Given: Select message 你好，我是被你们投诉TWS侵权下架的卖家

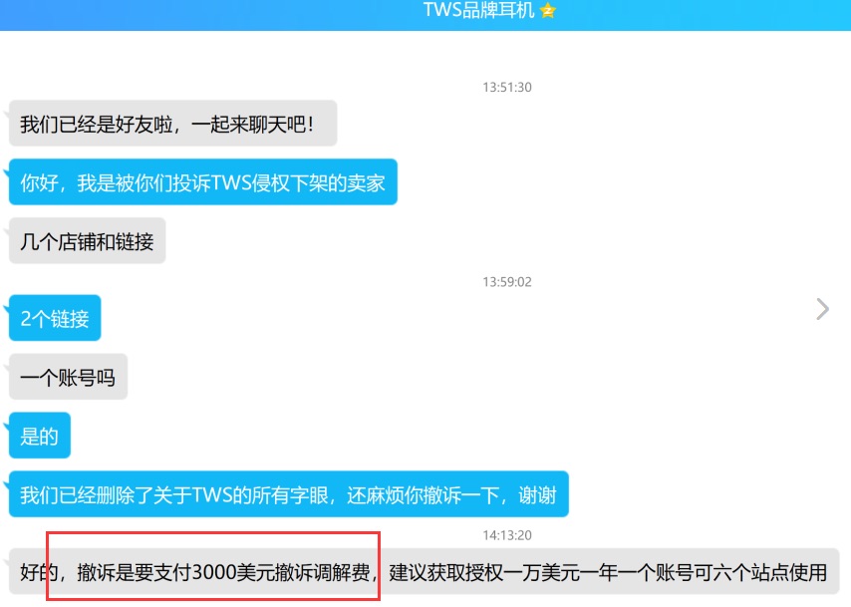Looking at the screenshot, I should [x=203, y=182].
